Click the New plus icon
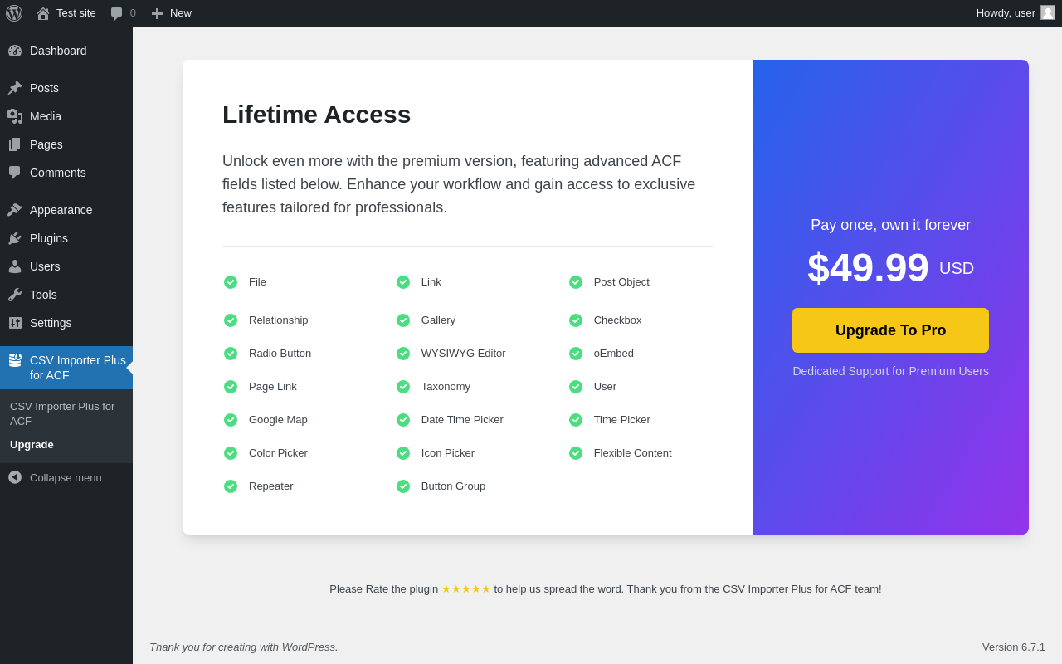 [157, 13]
